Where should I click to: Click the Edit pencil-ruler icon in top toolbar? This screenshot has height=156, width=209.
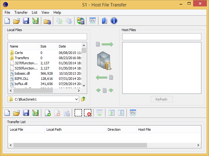click(x=35, y=21)
